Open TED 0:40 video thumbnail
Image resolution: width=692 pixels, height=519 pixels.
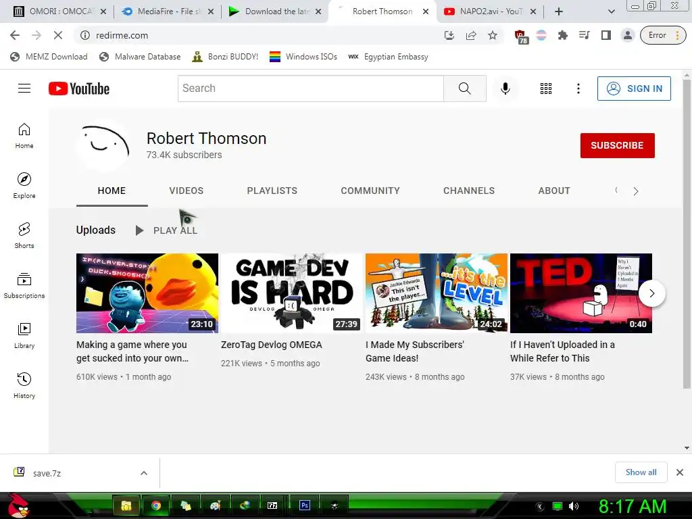click(x=580, y=293)
